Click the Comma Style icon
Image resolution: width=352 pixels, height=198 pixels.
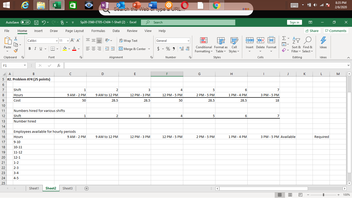[174, 49]
